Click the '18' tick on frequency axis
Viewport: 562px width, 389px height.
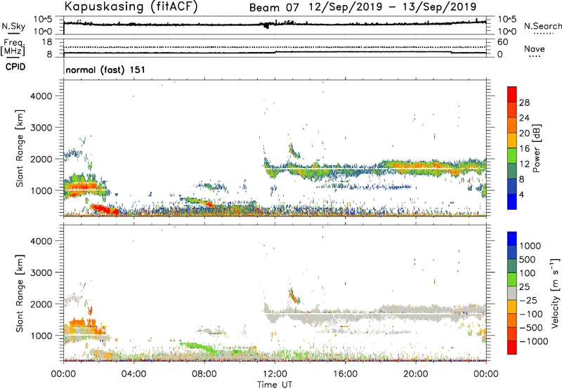[x=47, y=42]
